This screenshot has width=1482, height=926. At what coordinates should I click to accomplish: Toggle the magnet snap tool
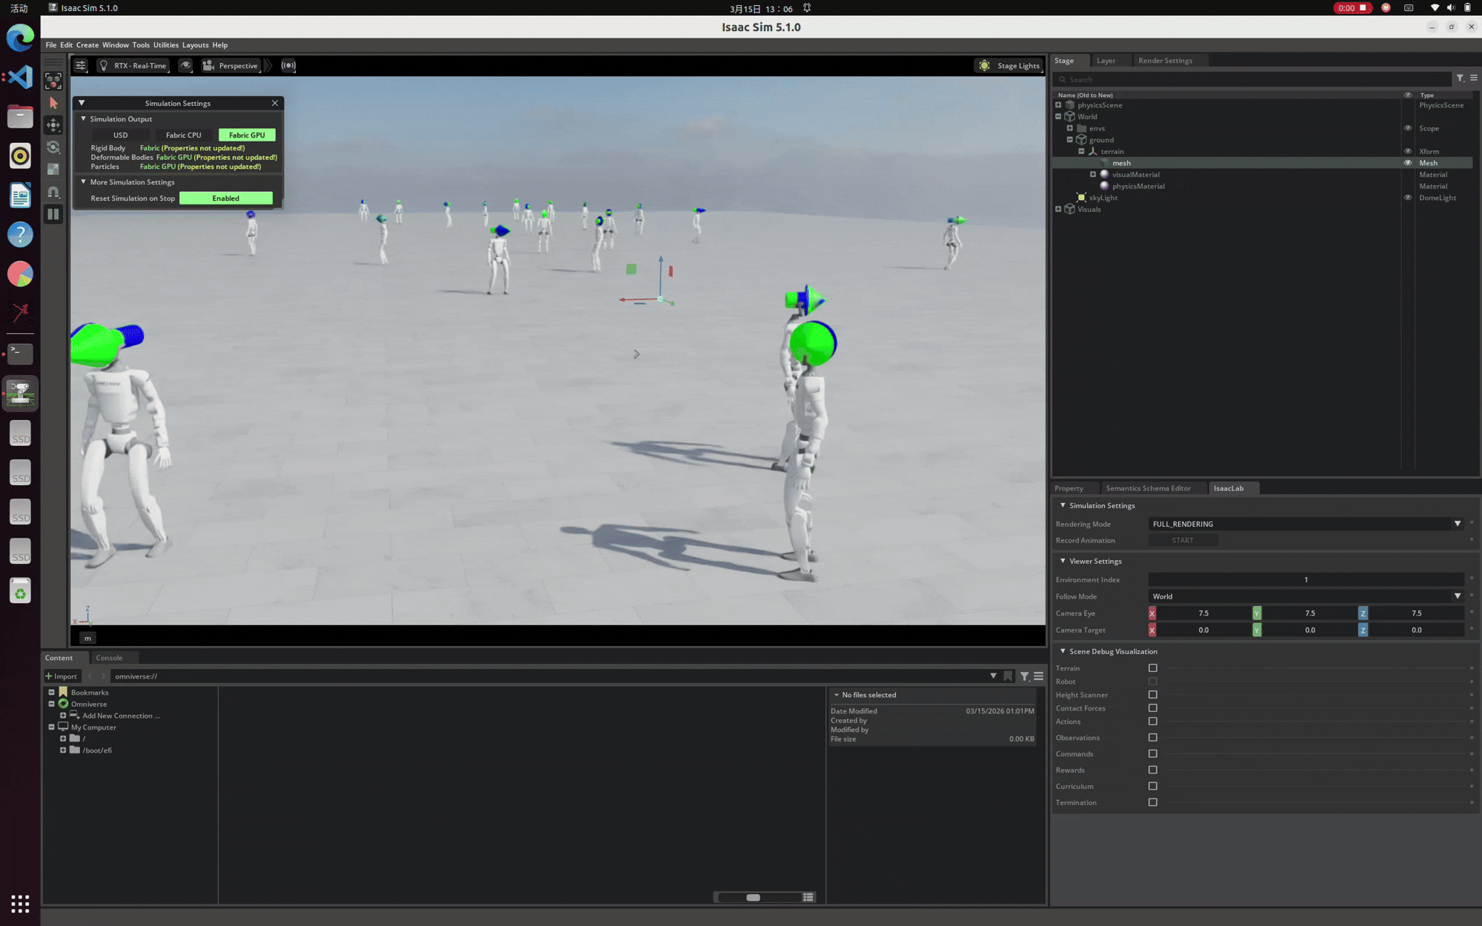(x=53, y=192)
